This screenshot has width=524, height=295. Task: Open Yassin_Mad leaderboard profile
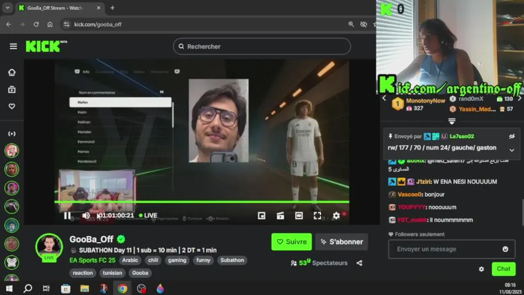[477, 109]
